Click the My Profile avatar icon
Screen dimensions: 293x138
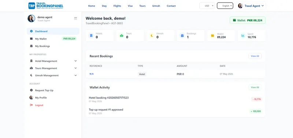[31, 97]
